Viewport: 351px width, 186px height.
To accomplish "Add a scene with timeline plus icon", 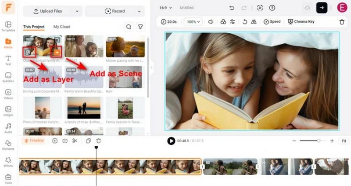I will [x=55, y=140].
